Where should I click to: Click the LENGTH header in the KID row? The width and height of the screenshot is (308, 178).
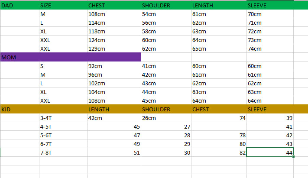click(x=114, y=109)
